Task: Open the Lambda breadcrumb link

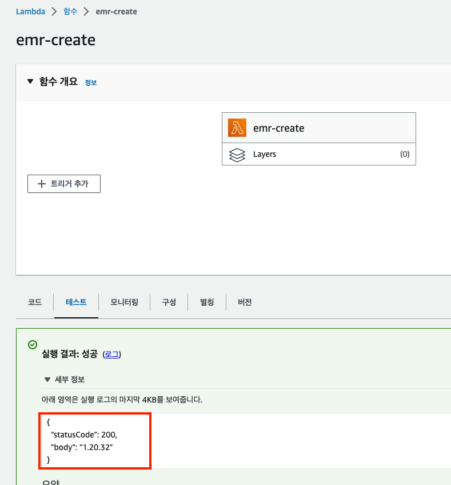Action: (30, 11)
